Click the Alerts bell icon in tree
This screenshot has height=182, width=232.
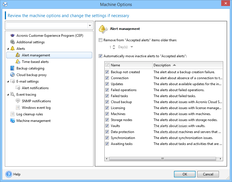click(x=13, y=48)
